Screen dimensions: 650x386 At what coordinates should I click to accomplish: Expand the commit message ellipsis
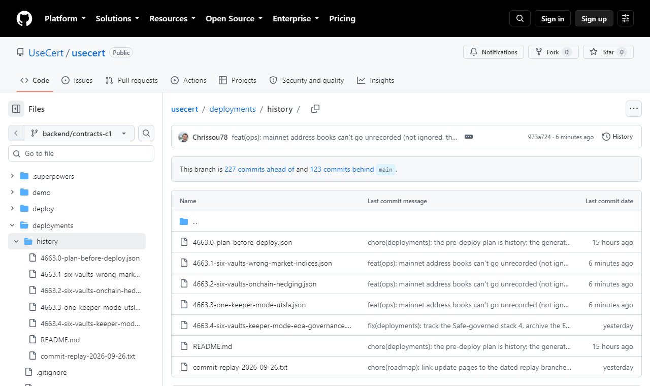(x=469, y=137)
